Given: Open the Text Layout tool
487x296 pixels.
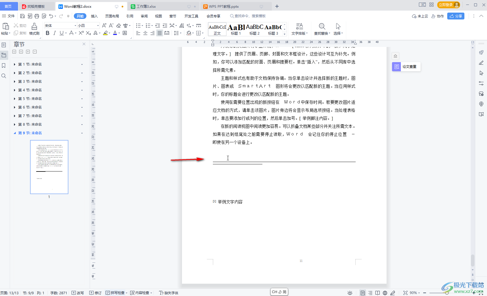Looking at the screenshot, I should coord(300,29).
